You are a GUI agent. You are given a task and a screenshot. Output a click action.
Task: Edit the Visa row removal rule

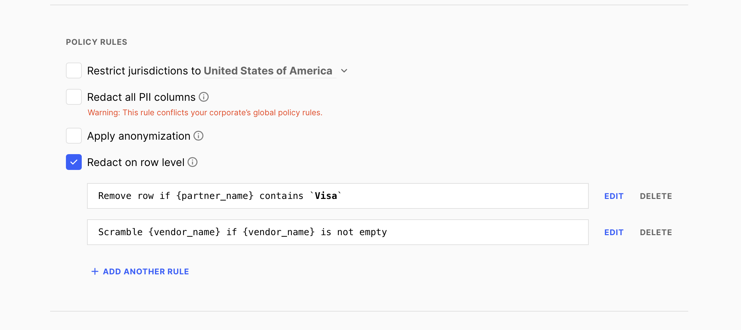point(613,196)
